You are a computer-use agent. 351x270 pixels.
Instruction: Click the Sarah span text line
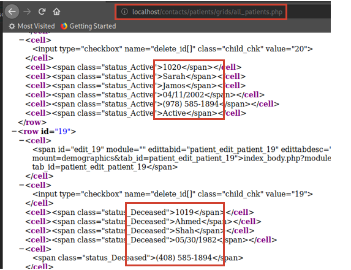coord(135,77)
